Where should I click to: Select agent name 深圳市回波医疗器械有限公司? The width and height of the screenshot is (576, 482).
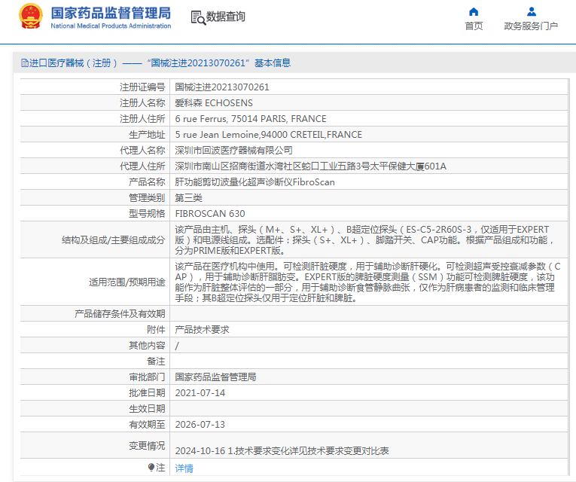(x=233, y=151)
